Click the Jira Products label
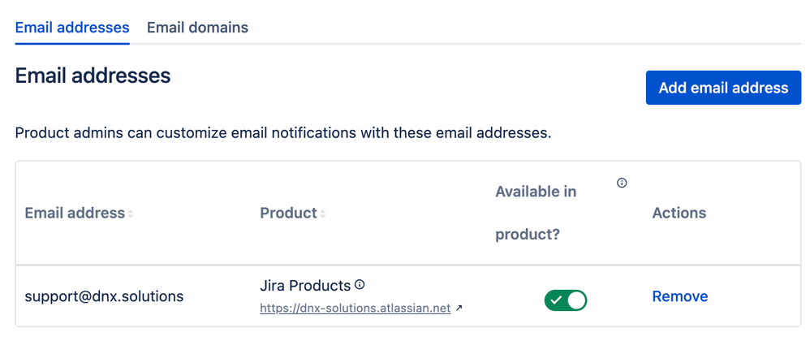 (305, 286)
